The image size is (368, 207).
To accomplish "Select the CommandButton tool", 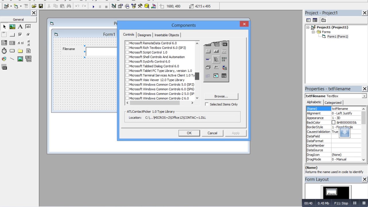I will click(x=12, y=35).
